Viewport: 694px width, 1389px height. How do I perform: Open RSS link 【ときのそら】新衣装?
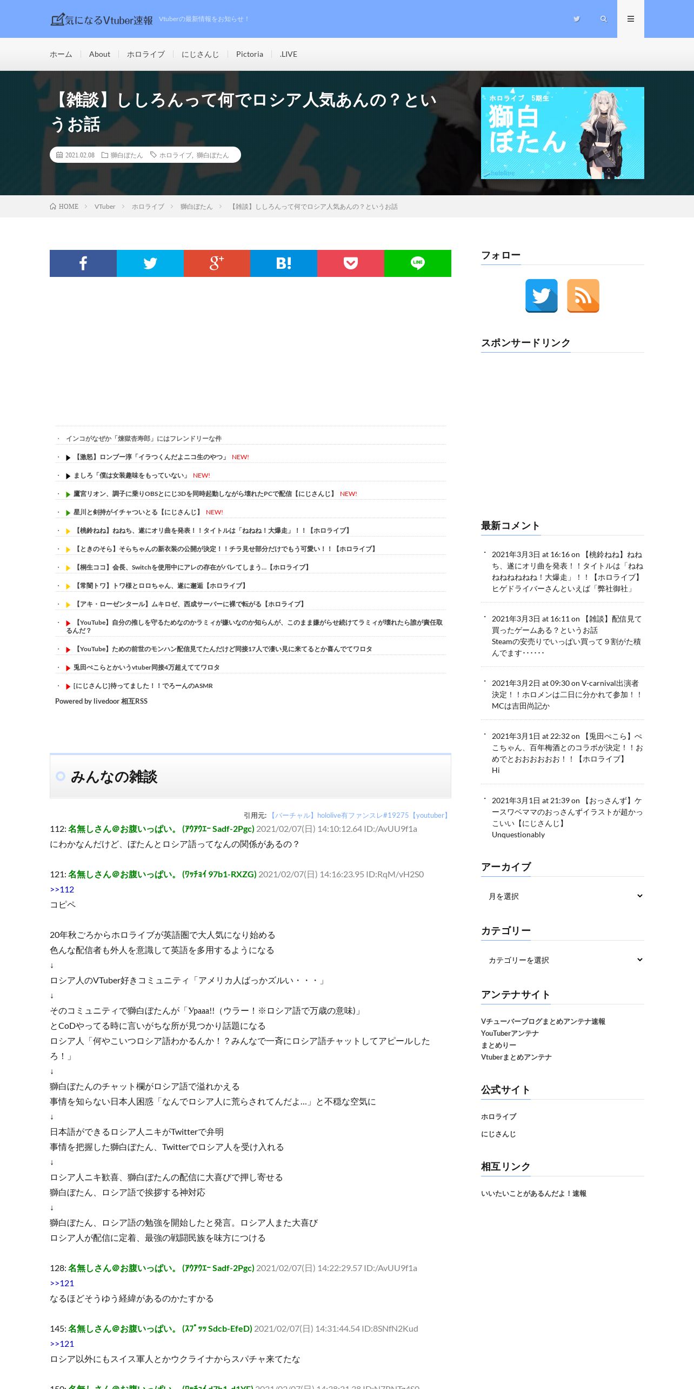(x=226, y=549)
